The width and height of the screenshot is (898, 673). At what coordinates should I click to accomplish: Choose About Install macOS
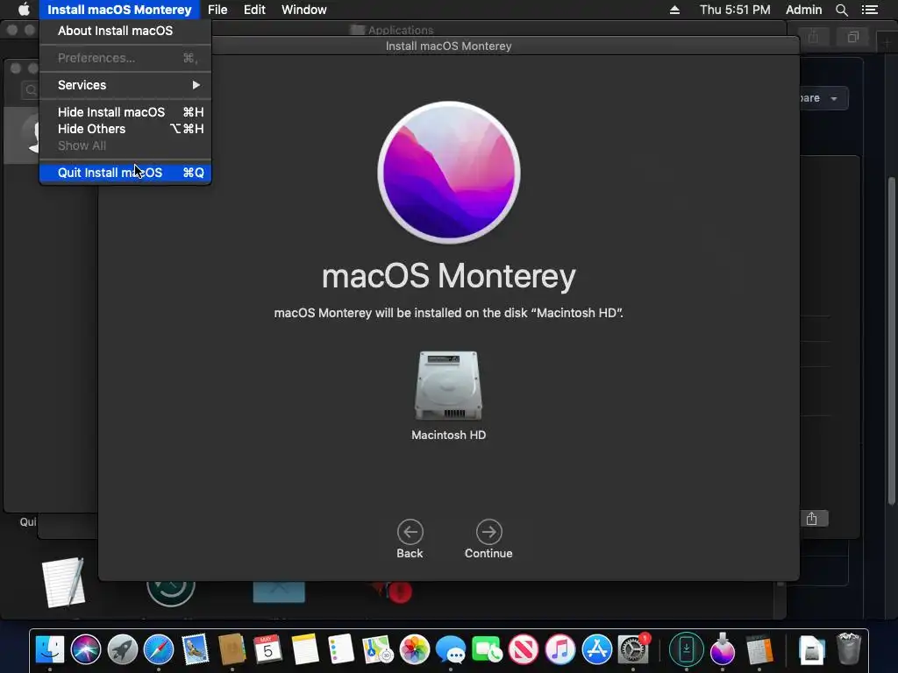tap(125, 31)
